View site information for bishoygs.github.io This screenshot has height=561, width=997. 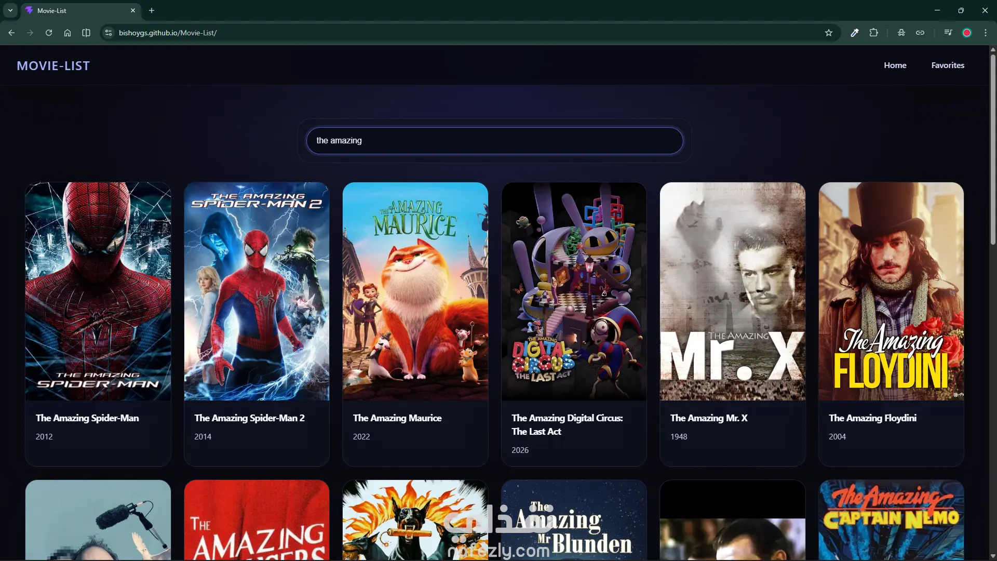point(108,33)
